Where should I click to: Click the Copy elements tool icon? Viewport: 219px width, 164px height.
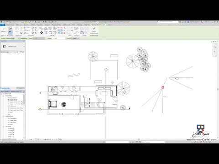tap(46, 32)
